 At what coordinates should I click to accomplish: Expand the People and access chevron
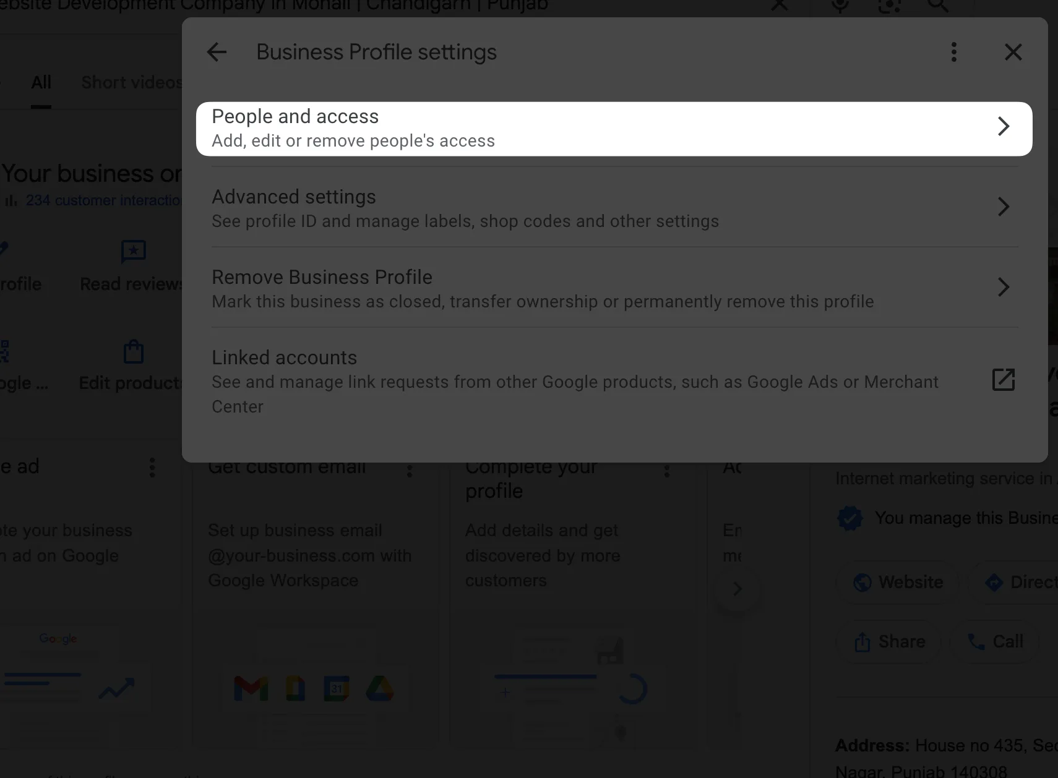coord(1003,127)
